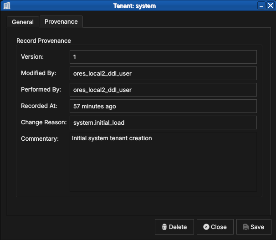Click the Modified By field

[x=163, y=73]
